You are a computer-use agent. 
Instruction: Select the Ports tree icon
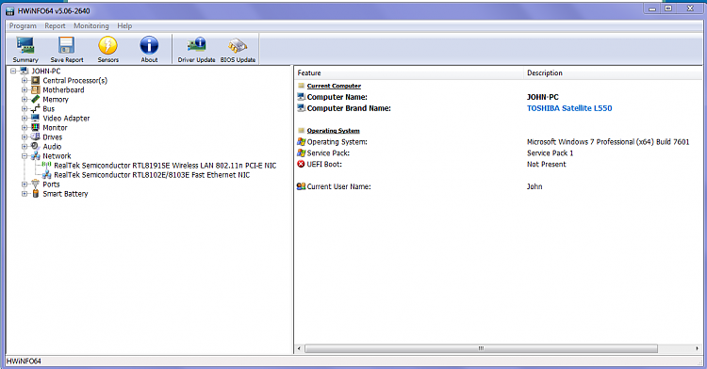pyautogui.click(x=36, y=184)
